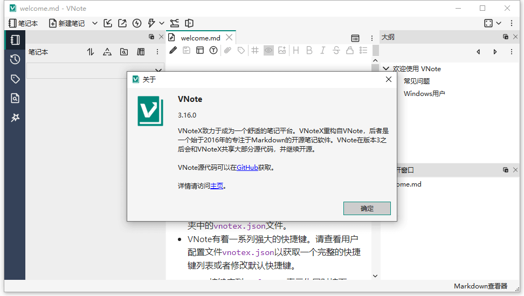Viewport: 524px width, 296px height.
Task: Click the view mode layout icon
Action: (x=200, y=51)
